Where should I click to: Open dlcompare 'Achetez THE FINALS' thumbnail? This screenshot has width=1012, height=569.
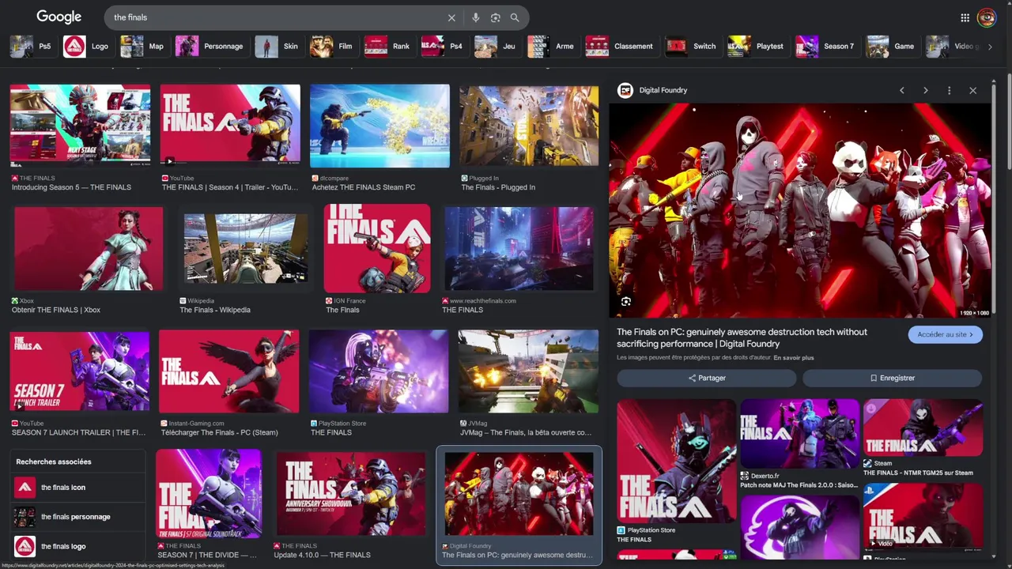point(379,126)
